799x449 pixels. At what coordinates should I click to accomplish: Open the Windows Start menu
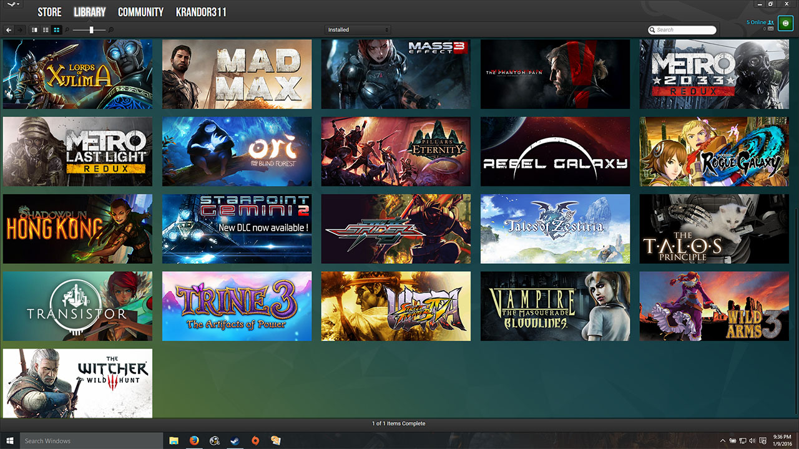point(9,440)
